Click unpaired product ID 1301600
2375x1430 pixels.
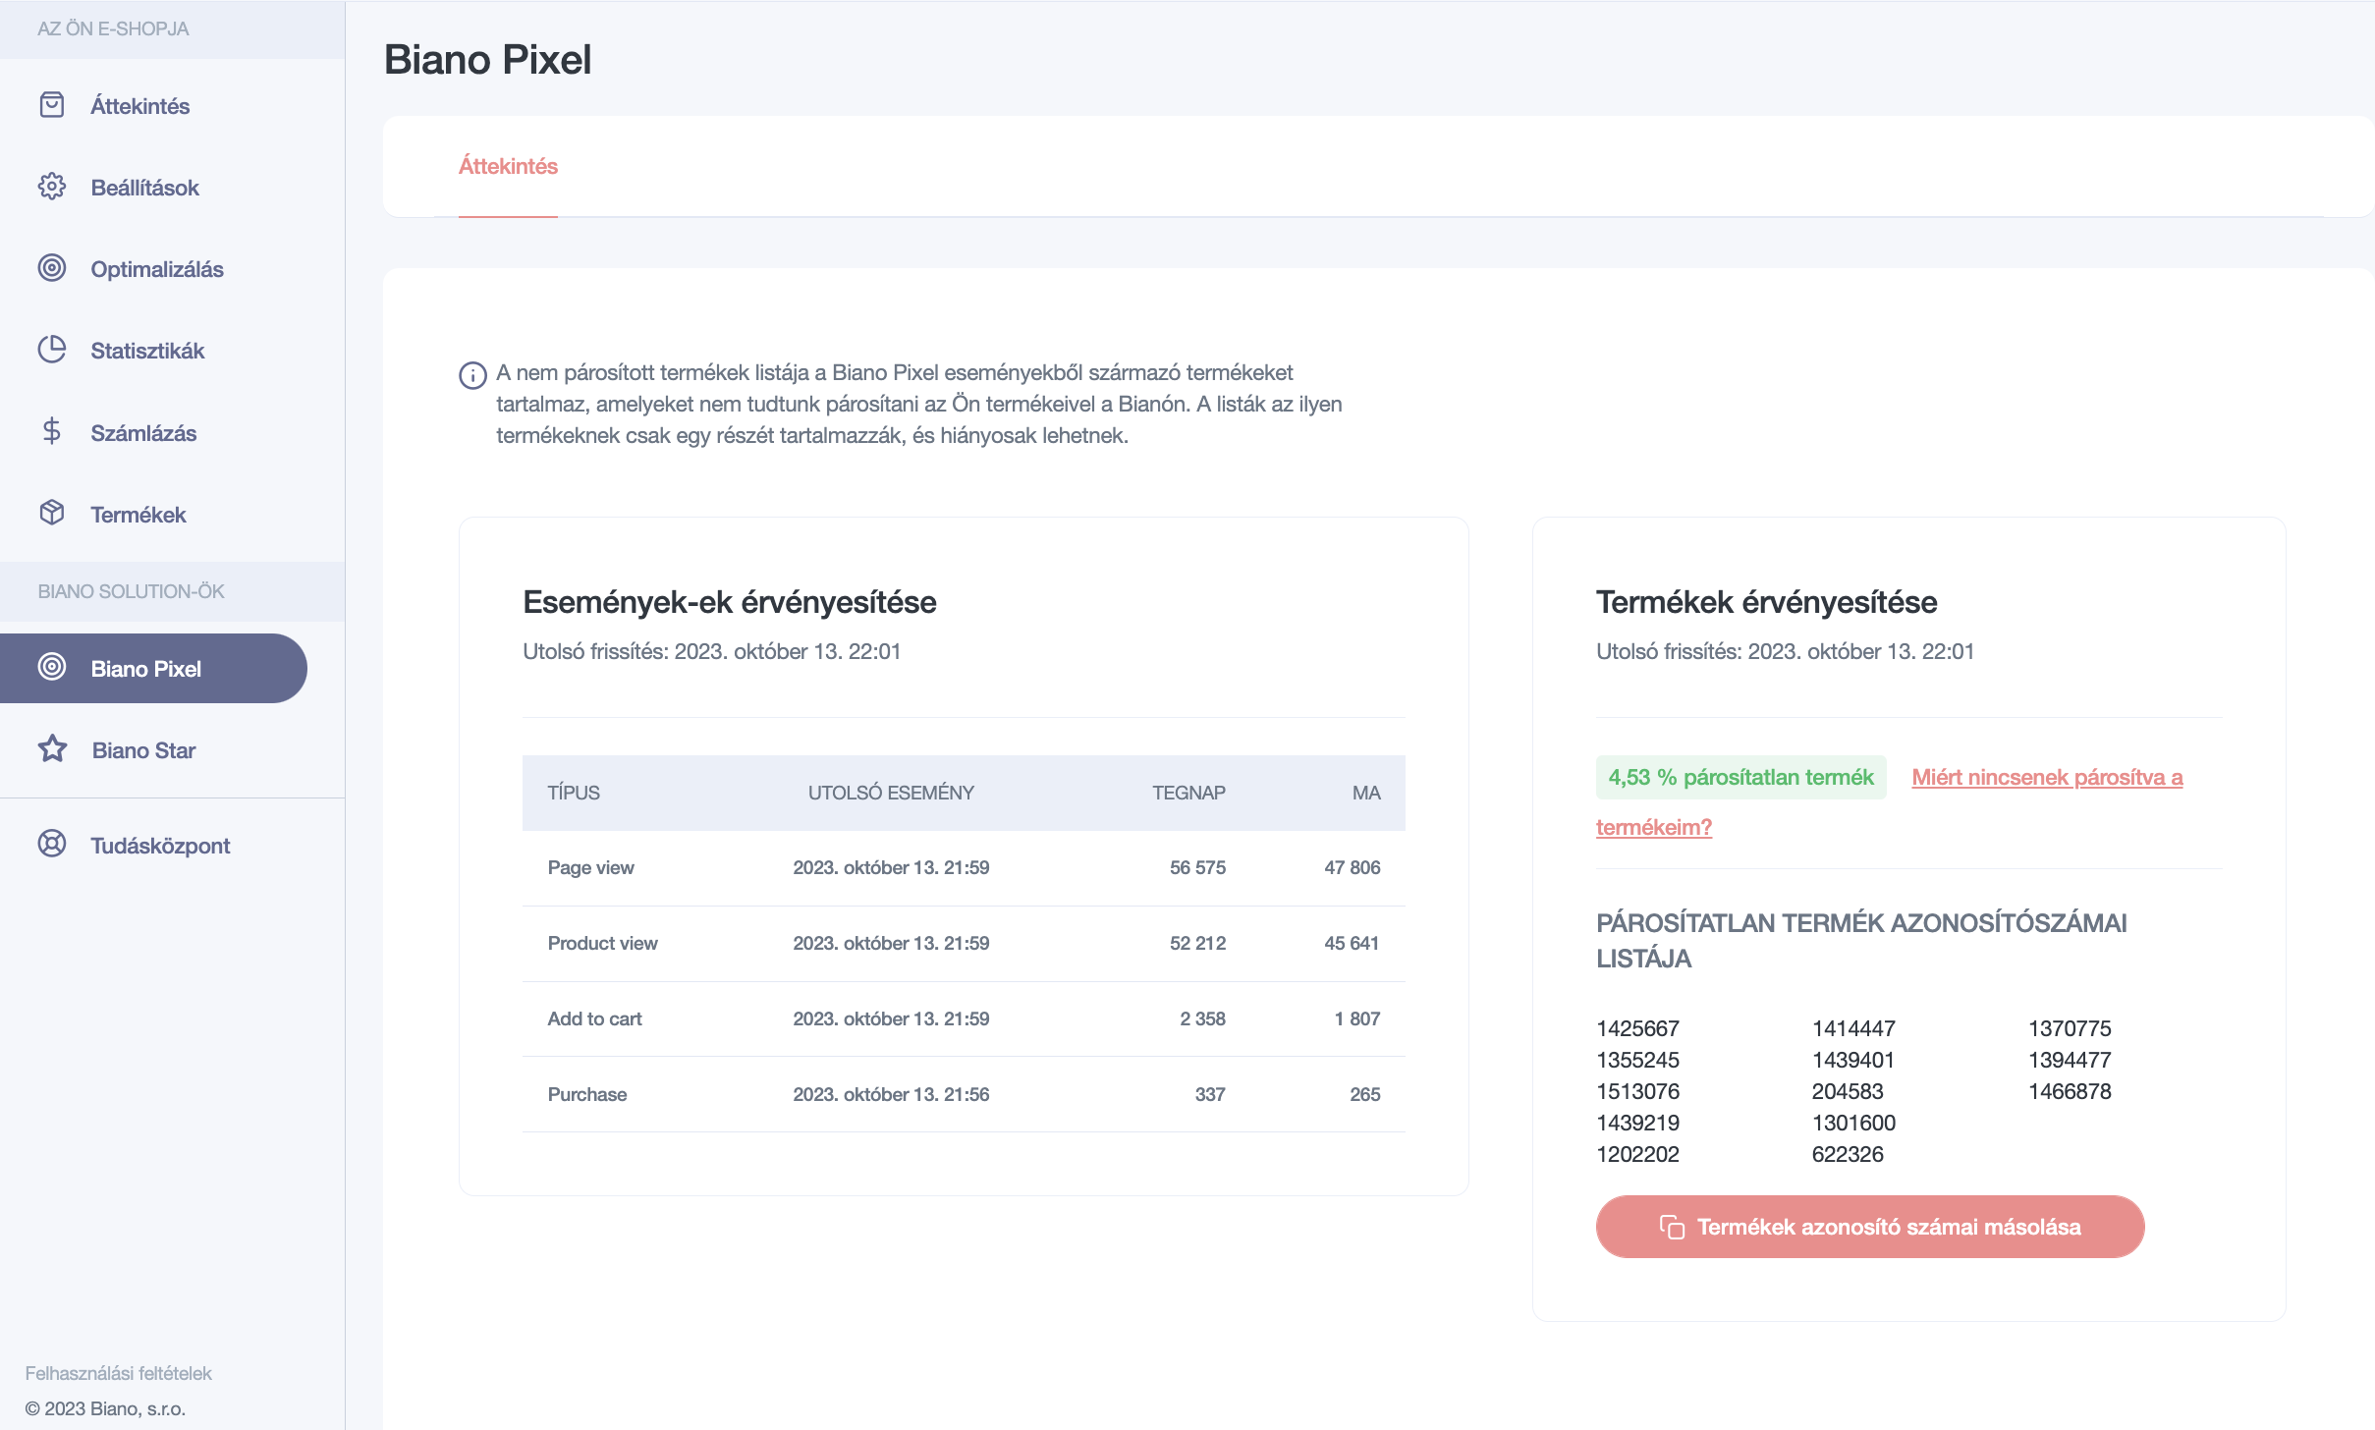[1853, 1123]
